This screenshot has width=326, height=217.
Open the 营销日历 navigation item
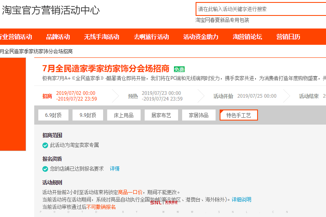tap(288, 37)
